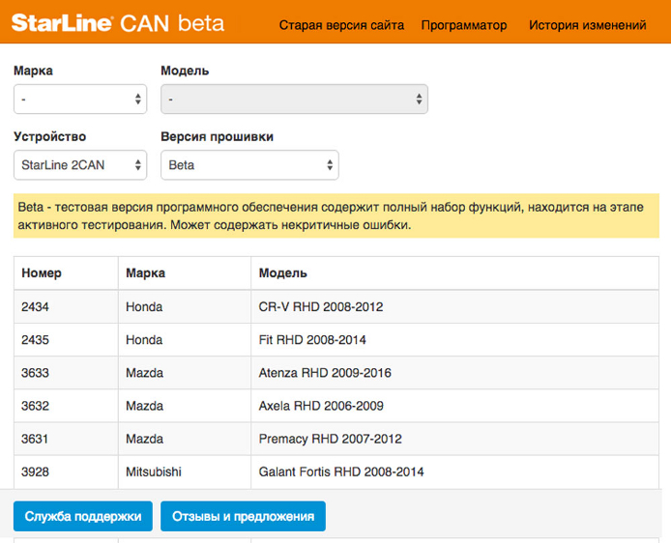Click the Номер column header
The image size is (671, 543).
tap(42, 272)
